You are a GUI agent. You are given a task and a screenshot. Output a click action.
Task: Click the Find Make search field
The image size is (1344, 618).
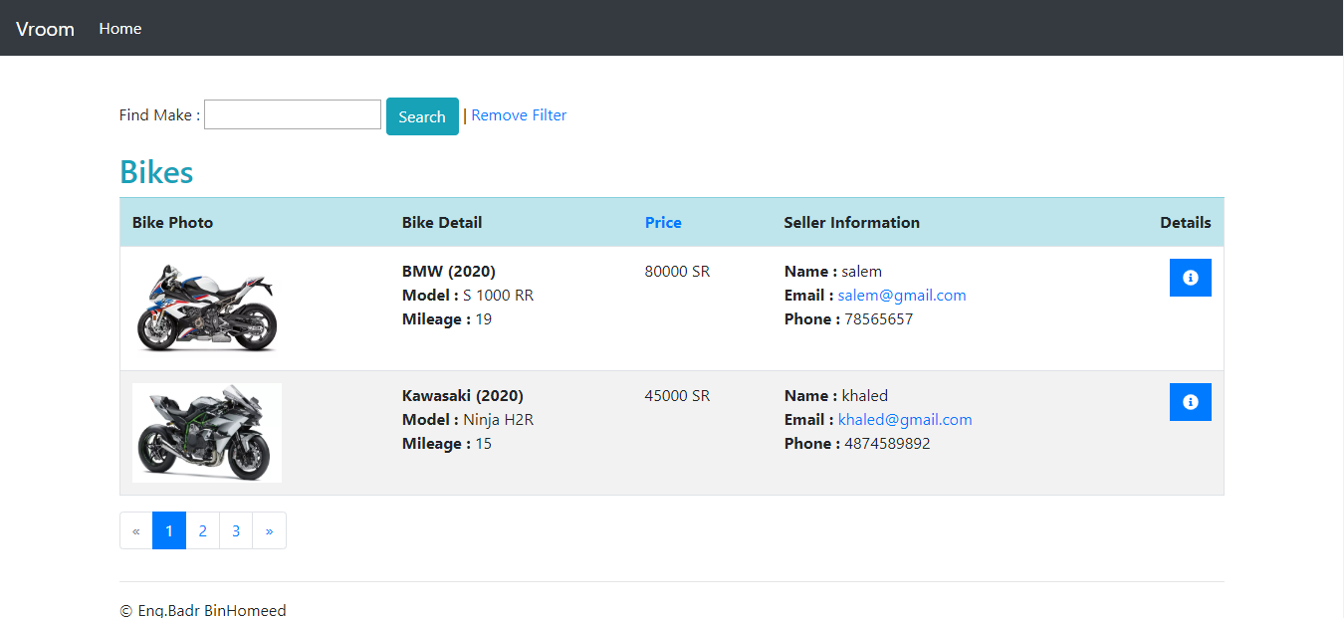(x=292, y=113)
